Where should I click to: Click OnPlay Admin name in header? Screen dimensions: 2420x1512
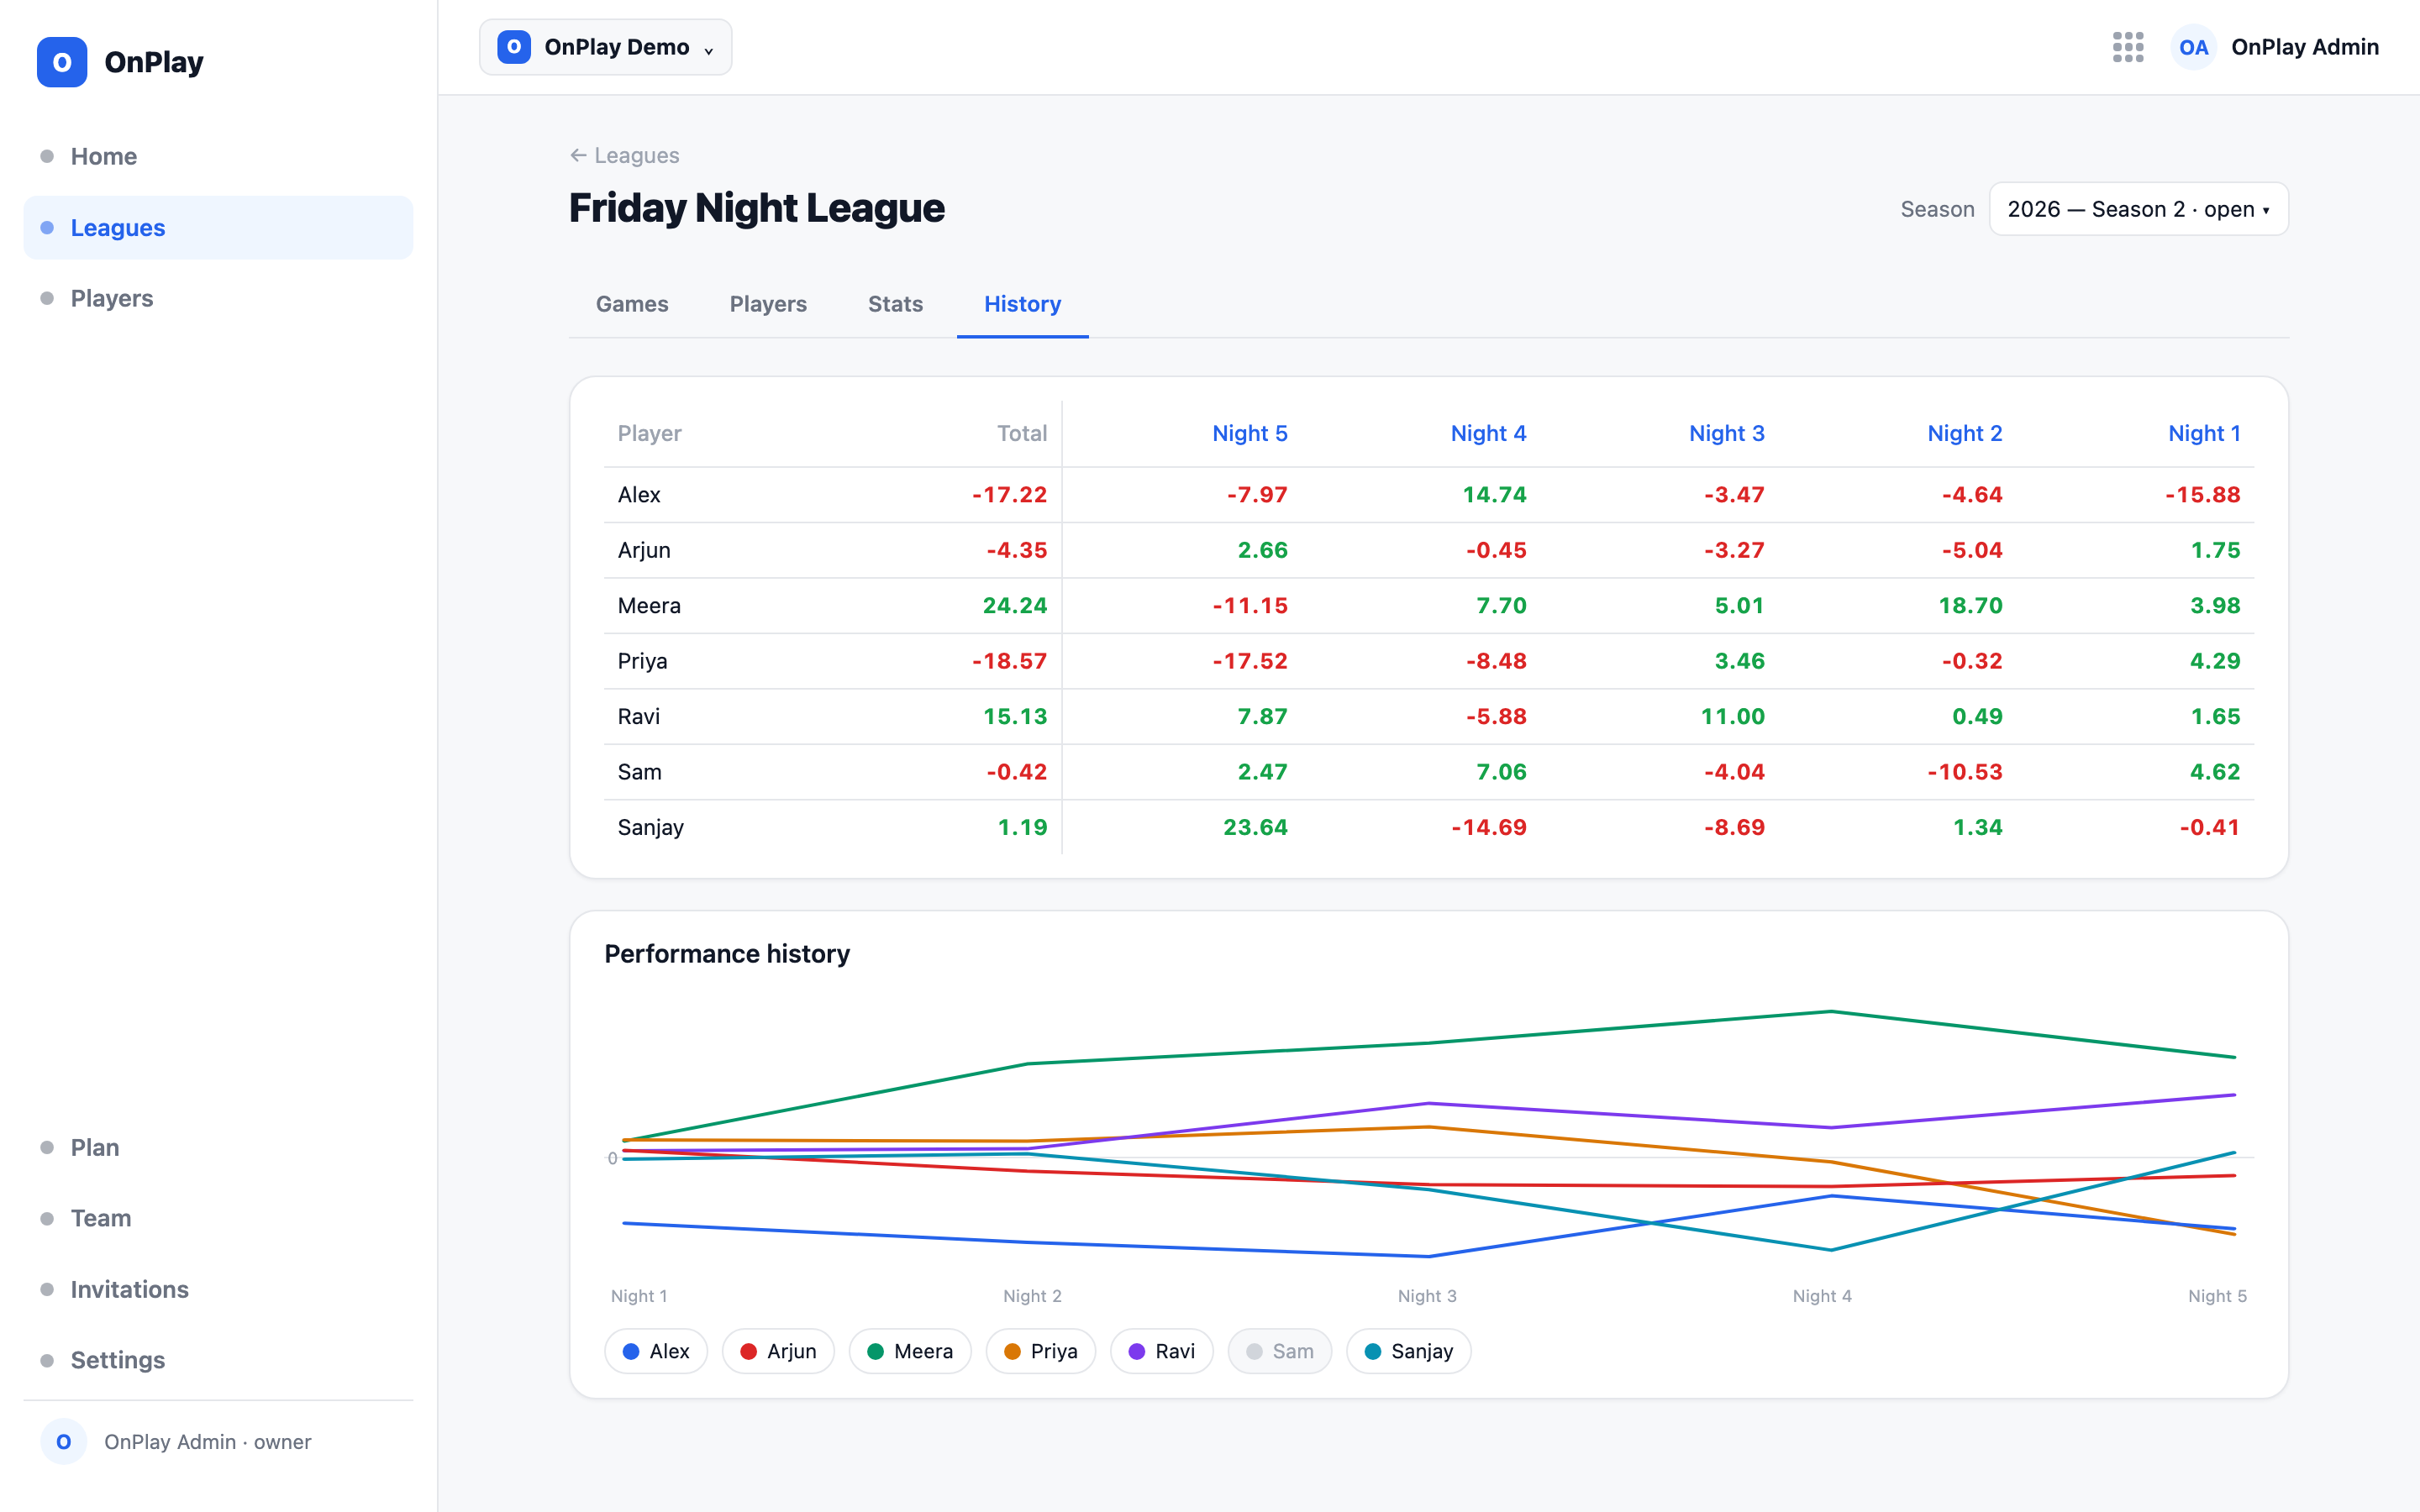(2304, 47)
